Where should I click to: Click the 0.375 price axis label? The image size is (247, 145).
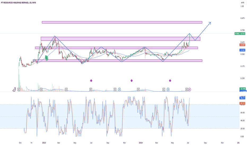point(242,66)
